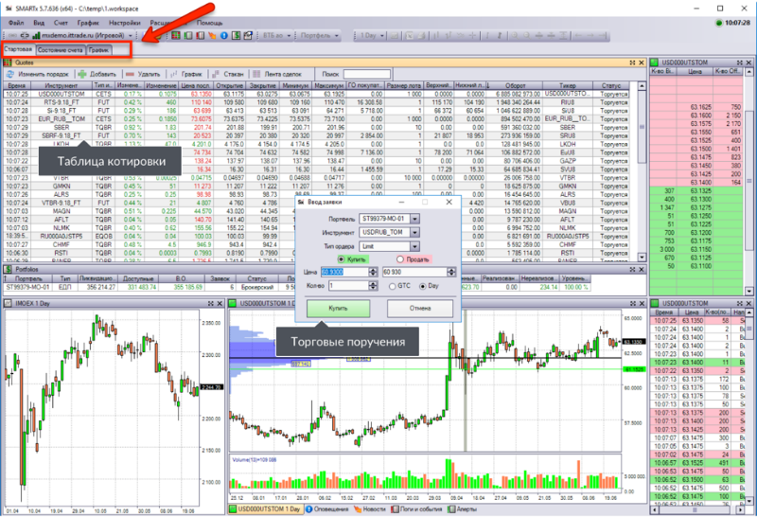Click the Кол-во quantity stepper arrows
The image size is (757, 517).
(373, 286)
